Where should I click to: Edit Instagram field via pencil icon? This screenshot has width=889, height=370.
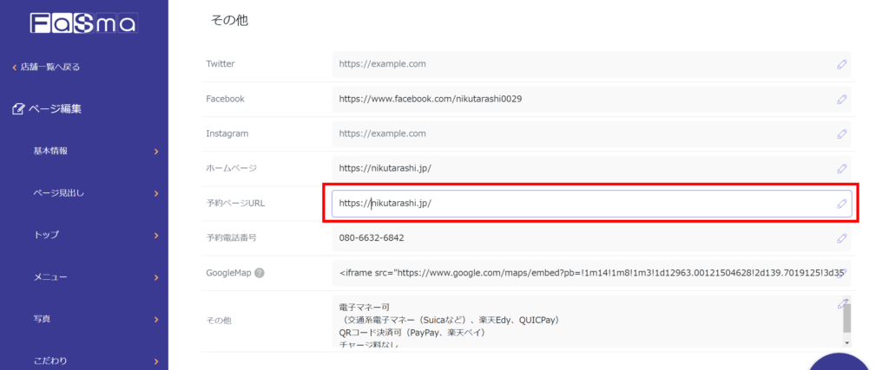841,134
